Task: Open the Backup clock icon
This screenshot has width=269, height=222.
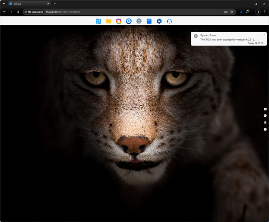Action: [x=129, y=21]
